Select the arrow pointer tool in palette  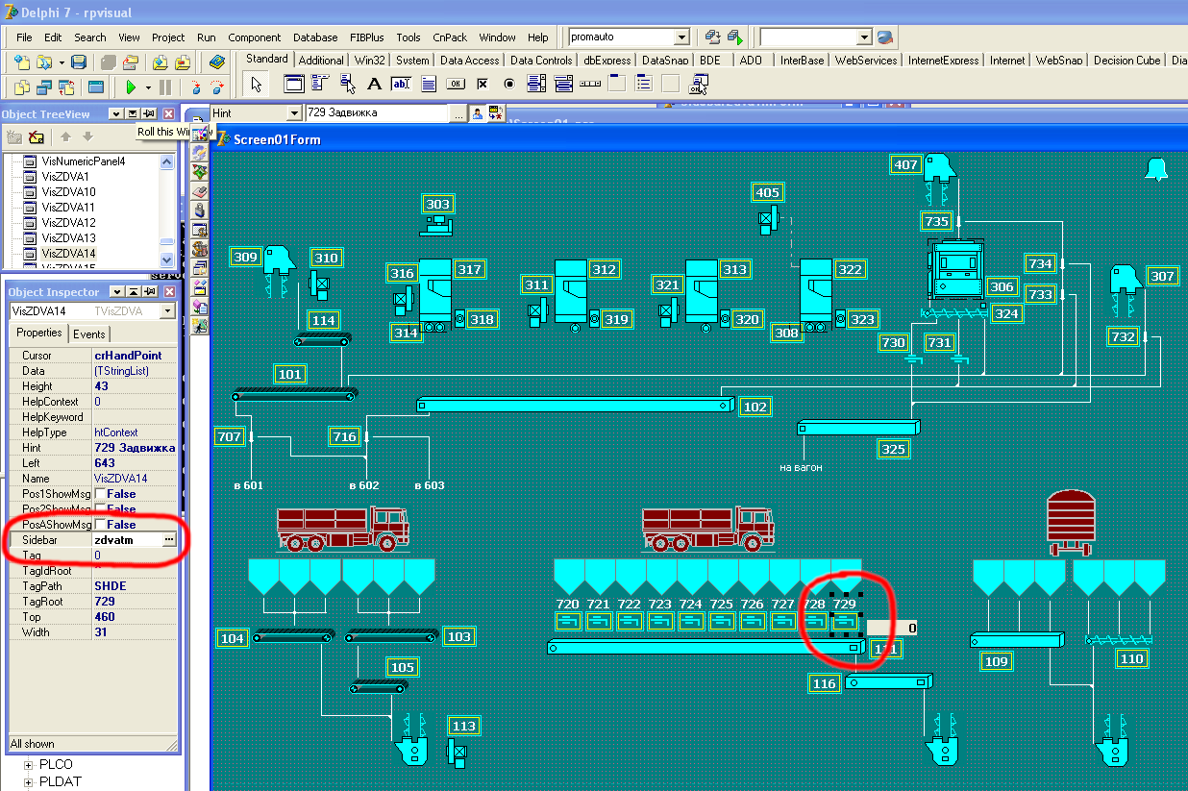[257, 84]
